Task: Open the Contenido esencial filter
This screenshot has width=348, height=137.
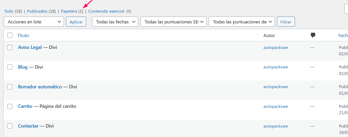Action: [106, 11]
